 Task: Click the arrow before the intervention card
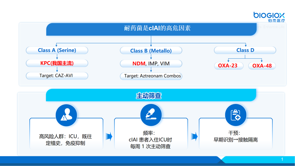coord(194,136)
